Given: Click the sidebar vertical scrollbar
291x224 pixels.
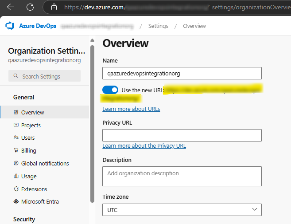Looking at the screenshot, I should (92, 124).
